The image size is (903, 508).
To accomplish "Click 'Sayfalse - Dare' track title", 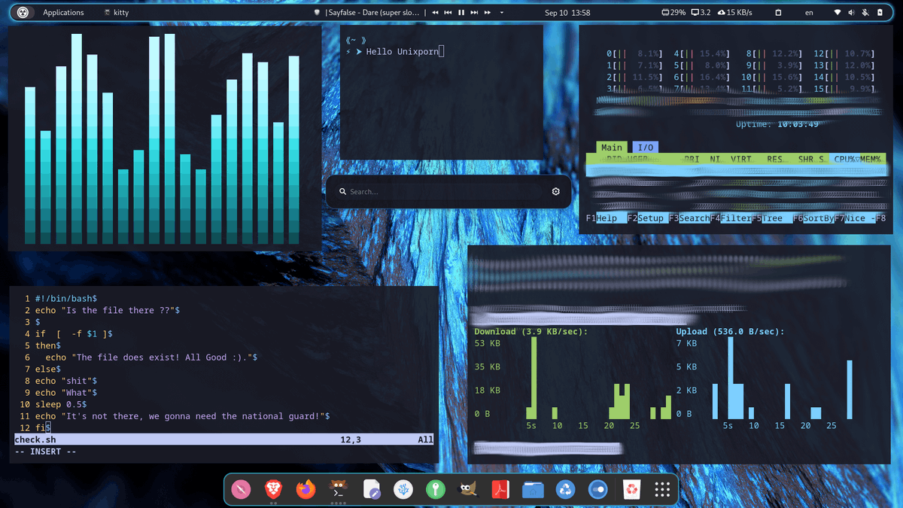I will [372, 13].
